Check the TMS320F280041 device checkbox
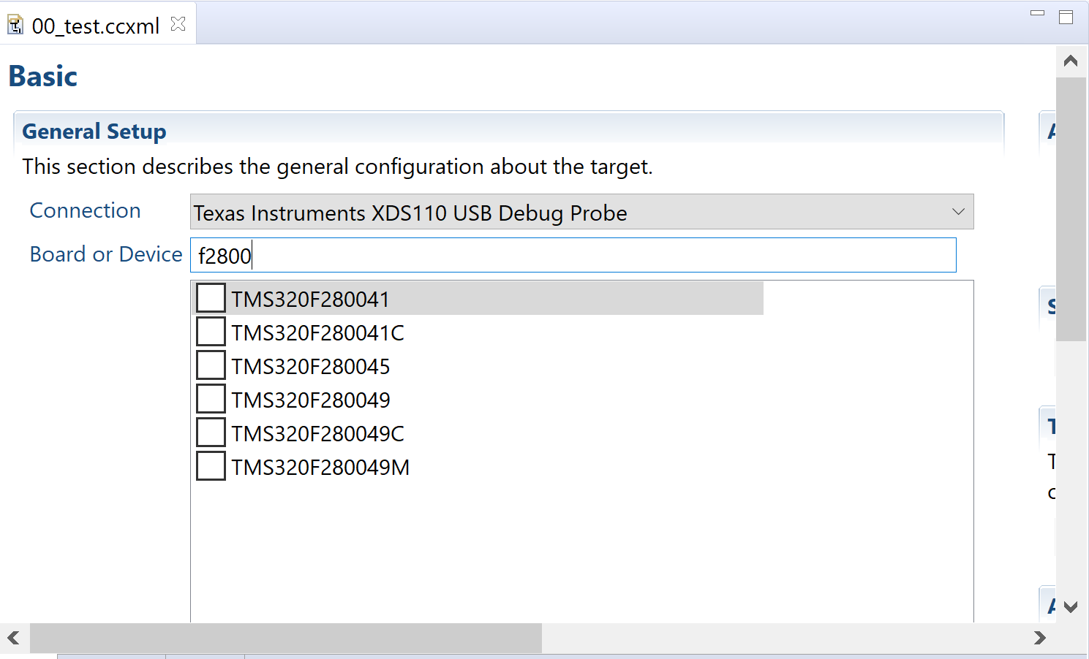 211,298
